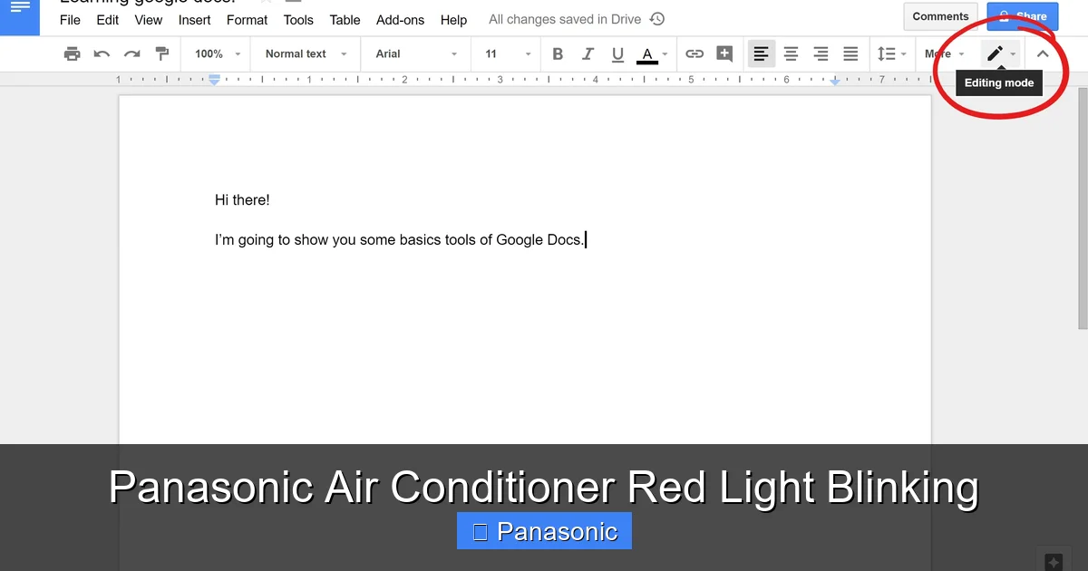Screen dimensions: 1088x571
Task: Open the Help menu
Action: (453, 20)
